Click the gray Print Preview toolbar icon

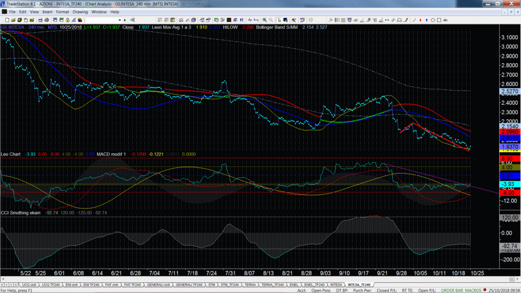tap(46, 20)
